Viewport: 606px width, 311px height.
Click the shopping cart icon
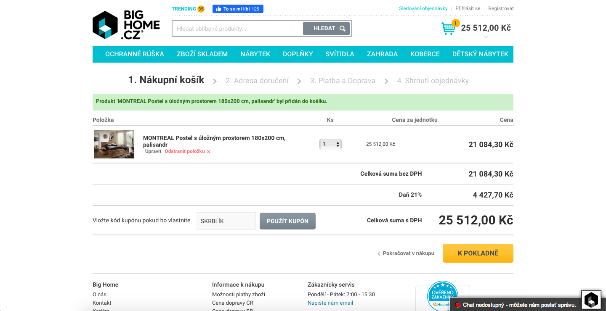448,29
